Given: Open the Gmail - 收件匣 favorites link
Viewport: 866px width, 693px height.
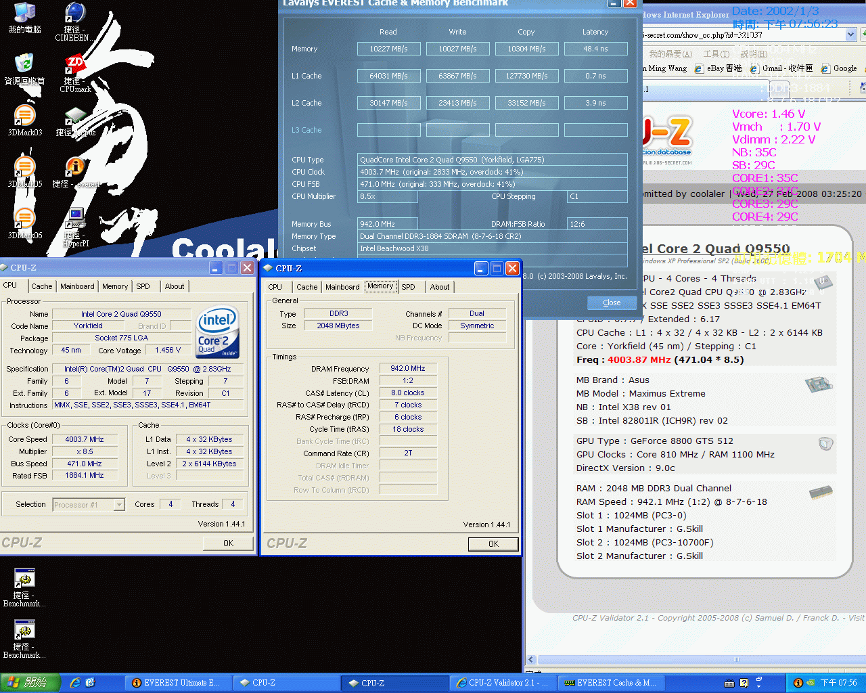Looking at the screenshot, I should click(781, 68).
